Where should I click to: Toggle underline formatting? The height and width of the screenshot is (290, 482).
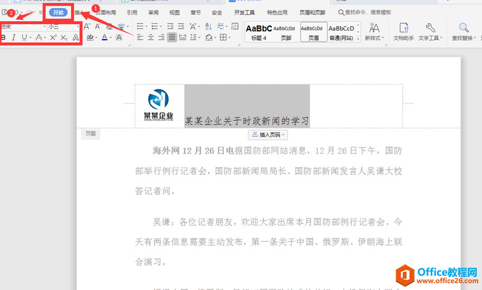click(x=24, y=38)
